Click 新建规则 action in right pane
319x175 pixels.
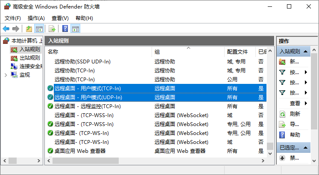click(294, 61)
